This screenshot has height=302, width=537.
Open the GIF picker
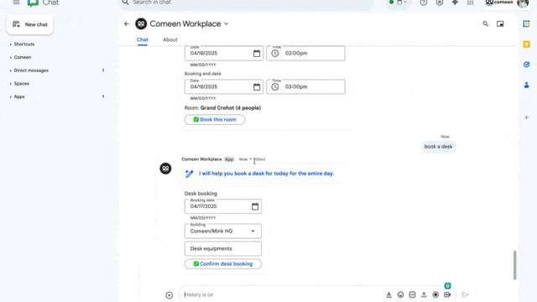(x=412, y=294)
